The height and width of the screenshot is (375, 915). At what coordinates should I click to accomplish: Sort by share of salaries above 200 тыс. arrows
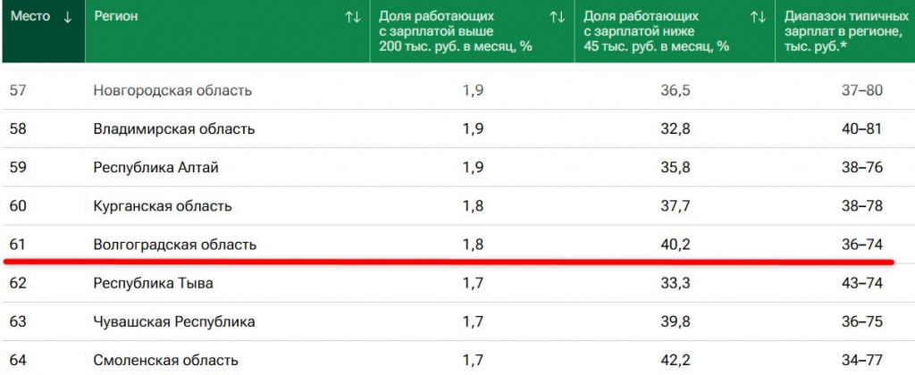tap(557, 17)
